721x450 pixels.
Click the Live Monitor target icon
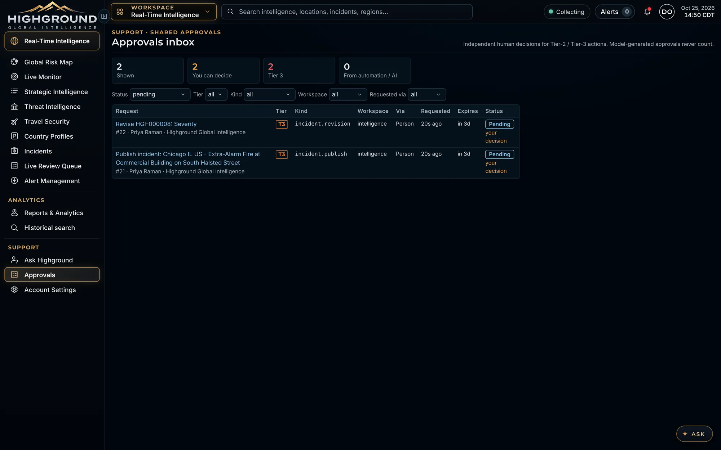tap(14, 77)
